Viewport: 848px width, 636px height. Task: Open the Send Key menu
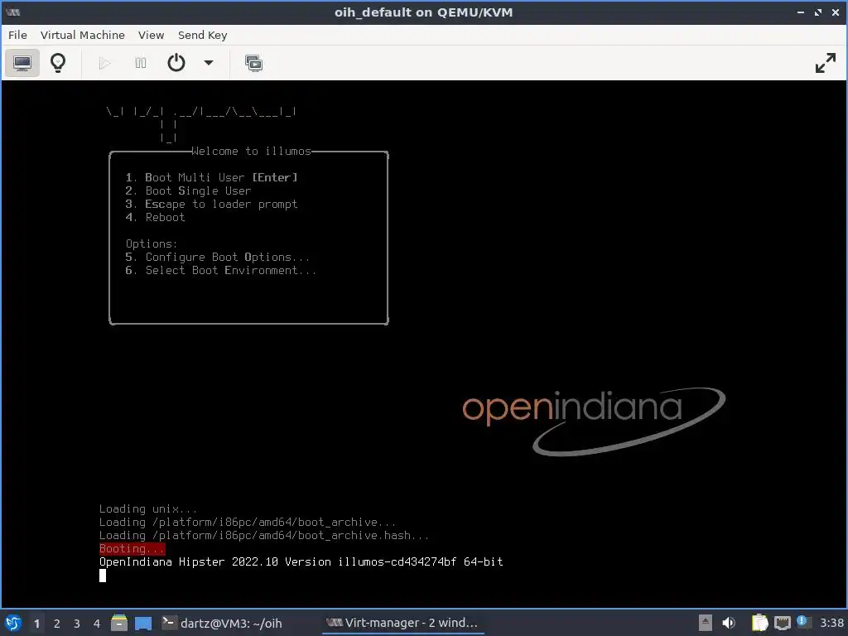(x=202, y=35)
